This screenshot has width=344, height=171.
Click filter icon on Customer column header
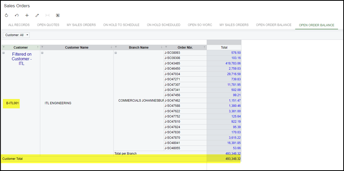4,47
